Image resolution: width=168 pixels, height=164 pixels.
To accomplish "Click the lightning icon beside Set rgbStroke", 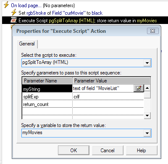I will (14, 13).
